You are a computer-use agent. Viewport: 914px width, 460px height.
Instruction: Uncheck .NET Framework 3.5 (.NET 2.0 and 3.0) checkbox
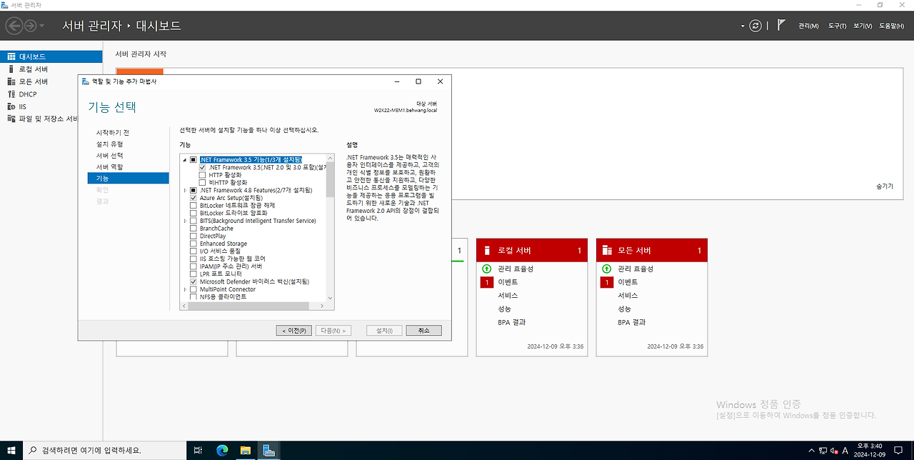(202, 167)
